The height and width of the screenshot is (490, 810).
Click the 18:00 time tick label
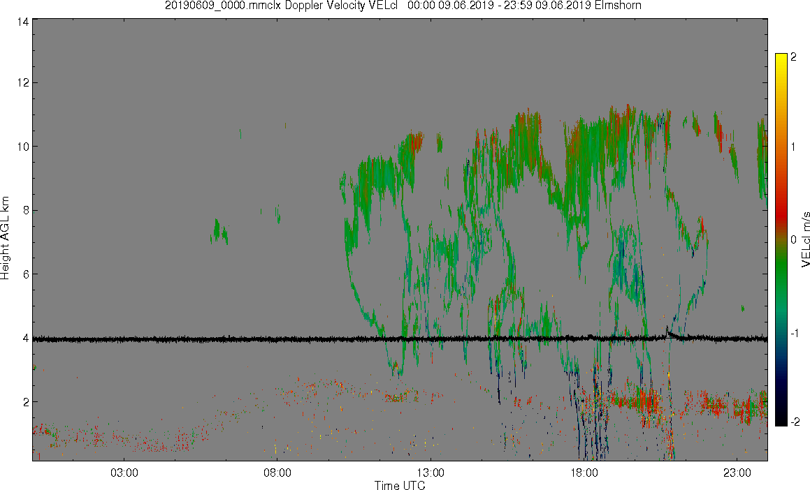click(x=584, y=473)
